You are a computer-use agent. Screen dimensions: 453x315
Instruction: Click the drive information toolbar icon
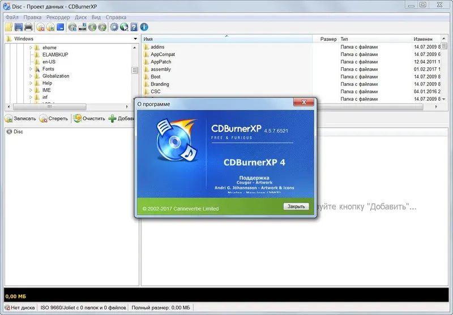pos(82,27)
